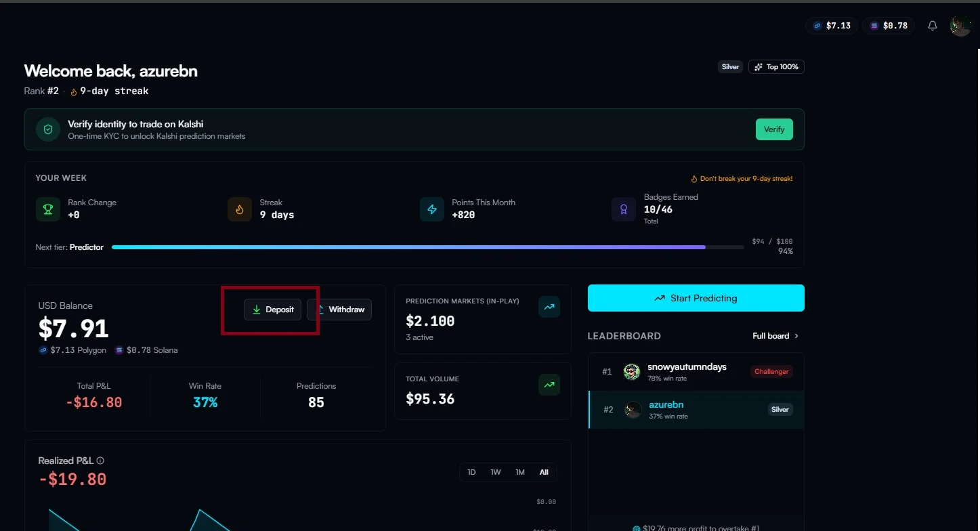Click the $95.36 total volume value
This screenshot has width=980, height=531.
(430, 399)
